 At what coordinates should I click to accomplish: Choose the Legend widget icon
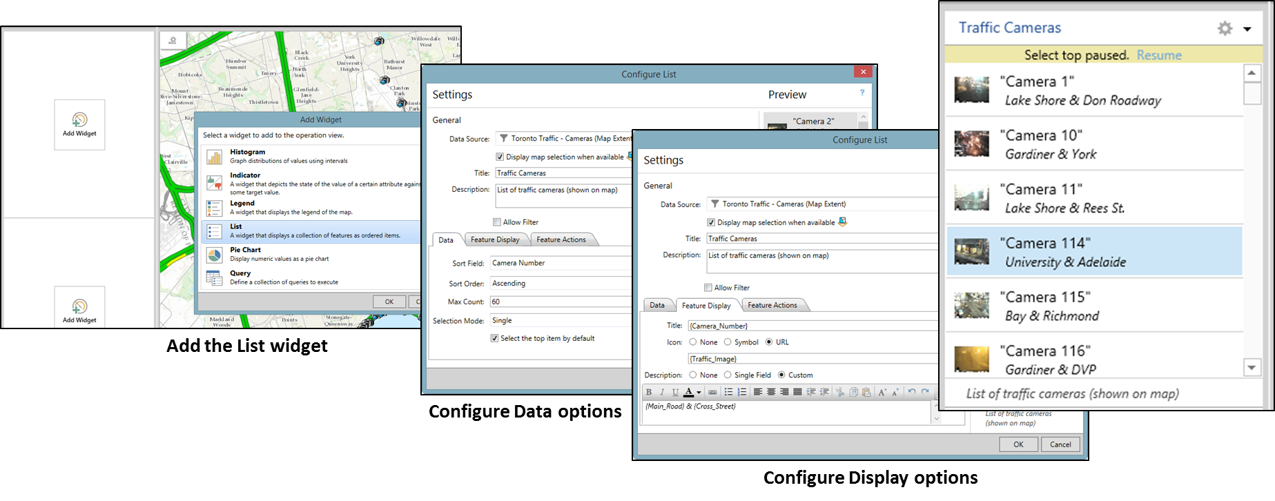(215, 208)
